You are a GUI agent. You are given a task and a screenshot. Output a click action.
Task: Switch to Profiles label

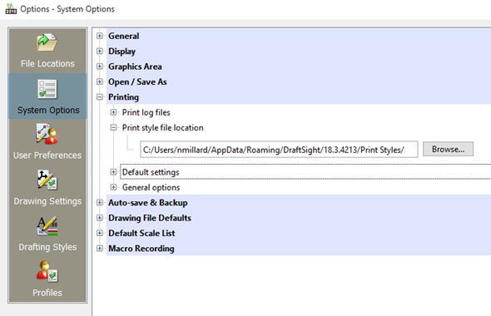pos(47,293)
